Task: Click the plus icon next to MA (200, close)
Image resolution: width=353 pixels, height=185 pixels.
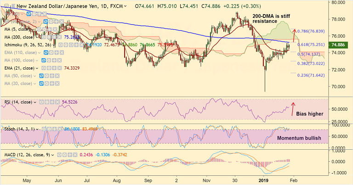Action: 54,37
